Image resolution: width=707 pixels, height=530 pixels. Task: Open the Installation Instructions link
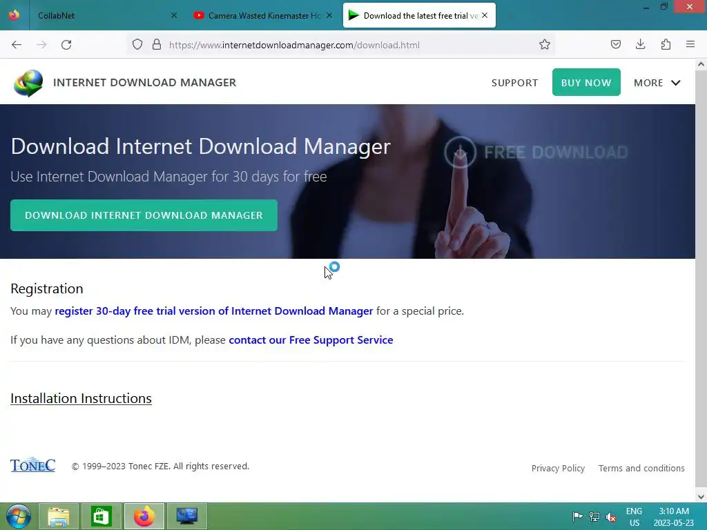point(81,398)
